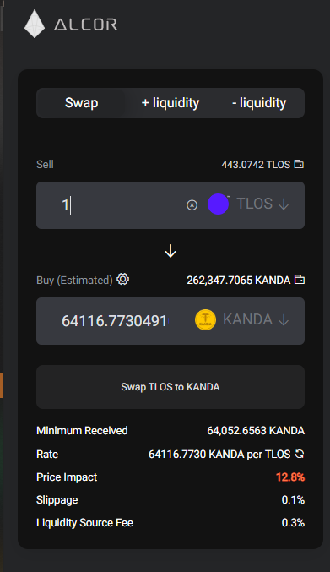Switch to the Swap tab
The height and width of the screenshot is (572, 330).
click(x=81, y=103)
